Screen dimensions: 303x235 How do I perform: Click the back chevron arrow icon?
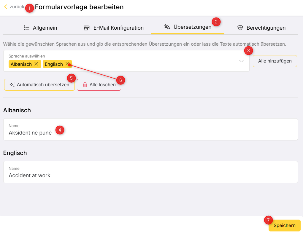click(x=5, y=7)
